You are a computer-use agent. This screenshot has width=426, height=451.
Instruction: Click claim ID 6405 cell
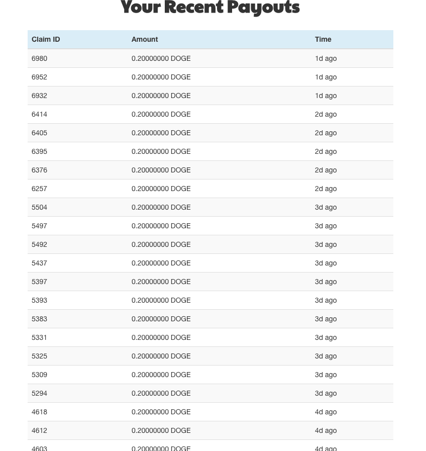click(40, 133)
